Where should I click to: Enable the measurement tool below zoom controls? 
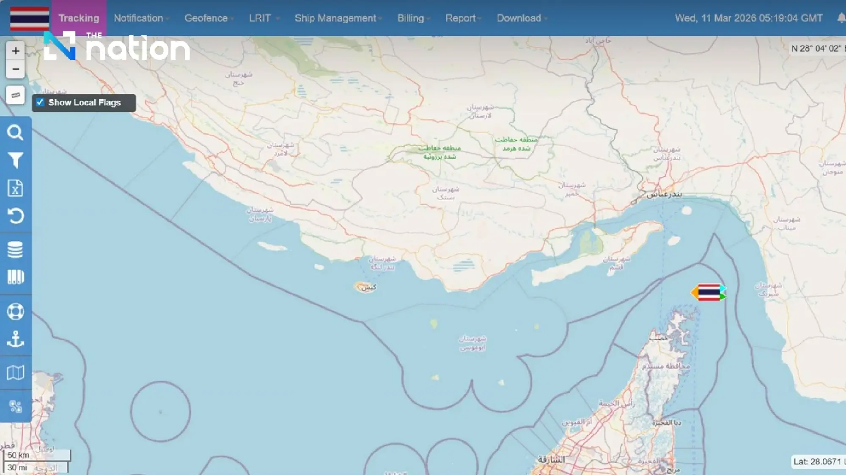pyautogui.click(x=16, y=95)
